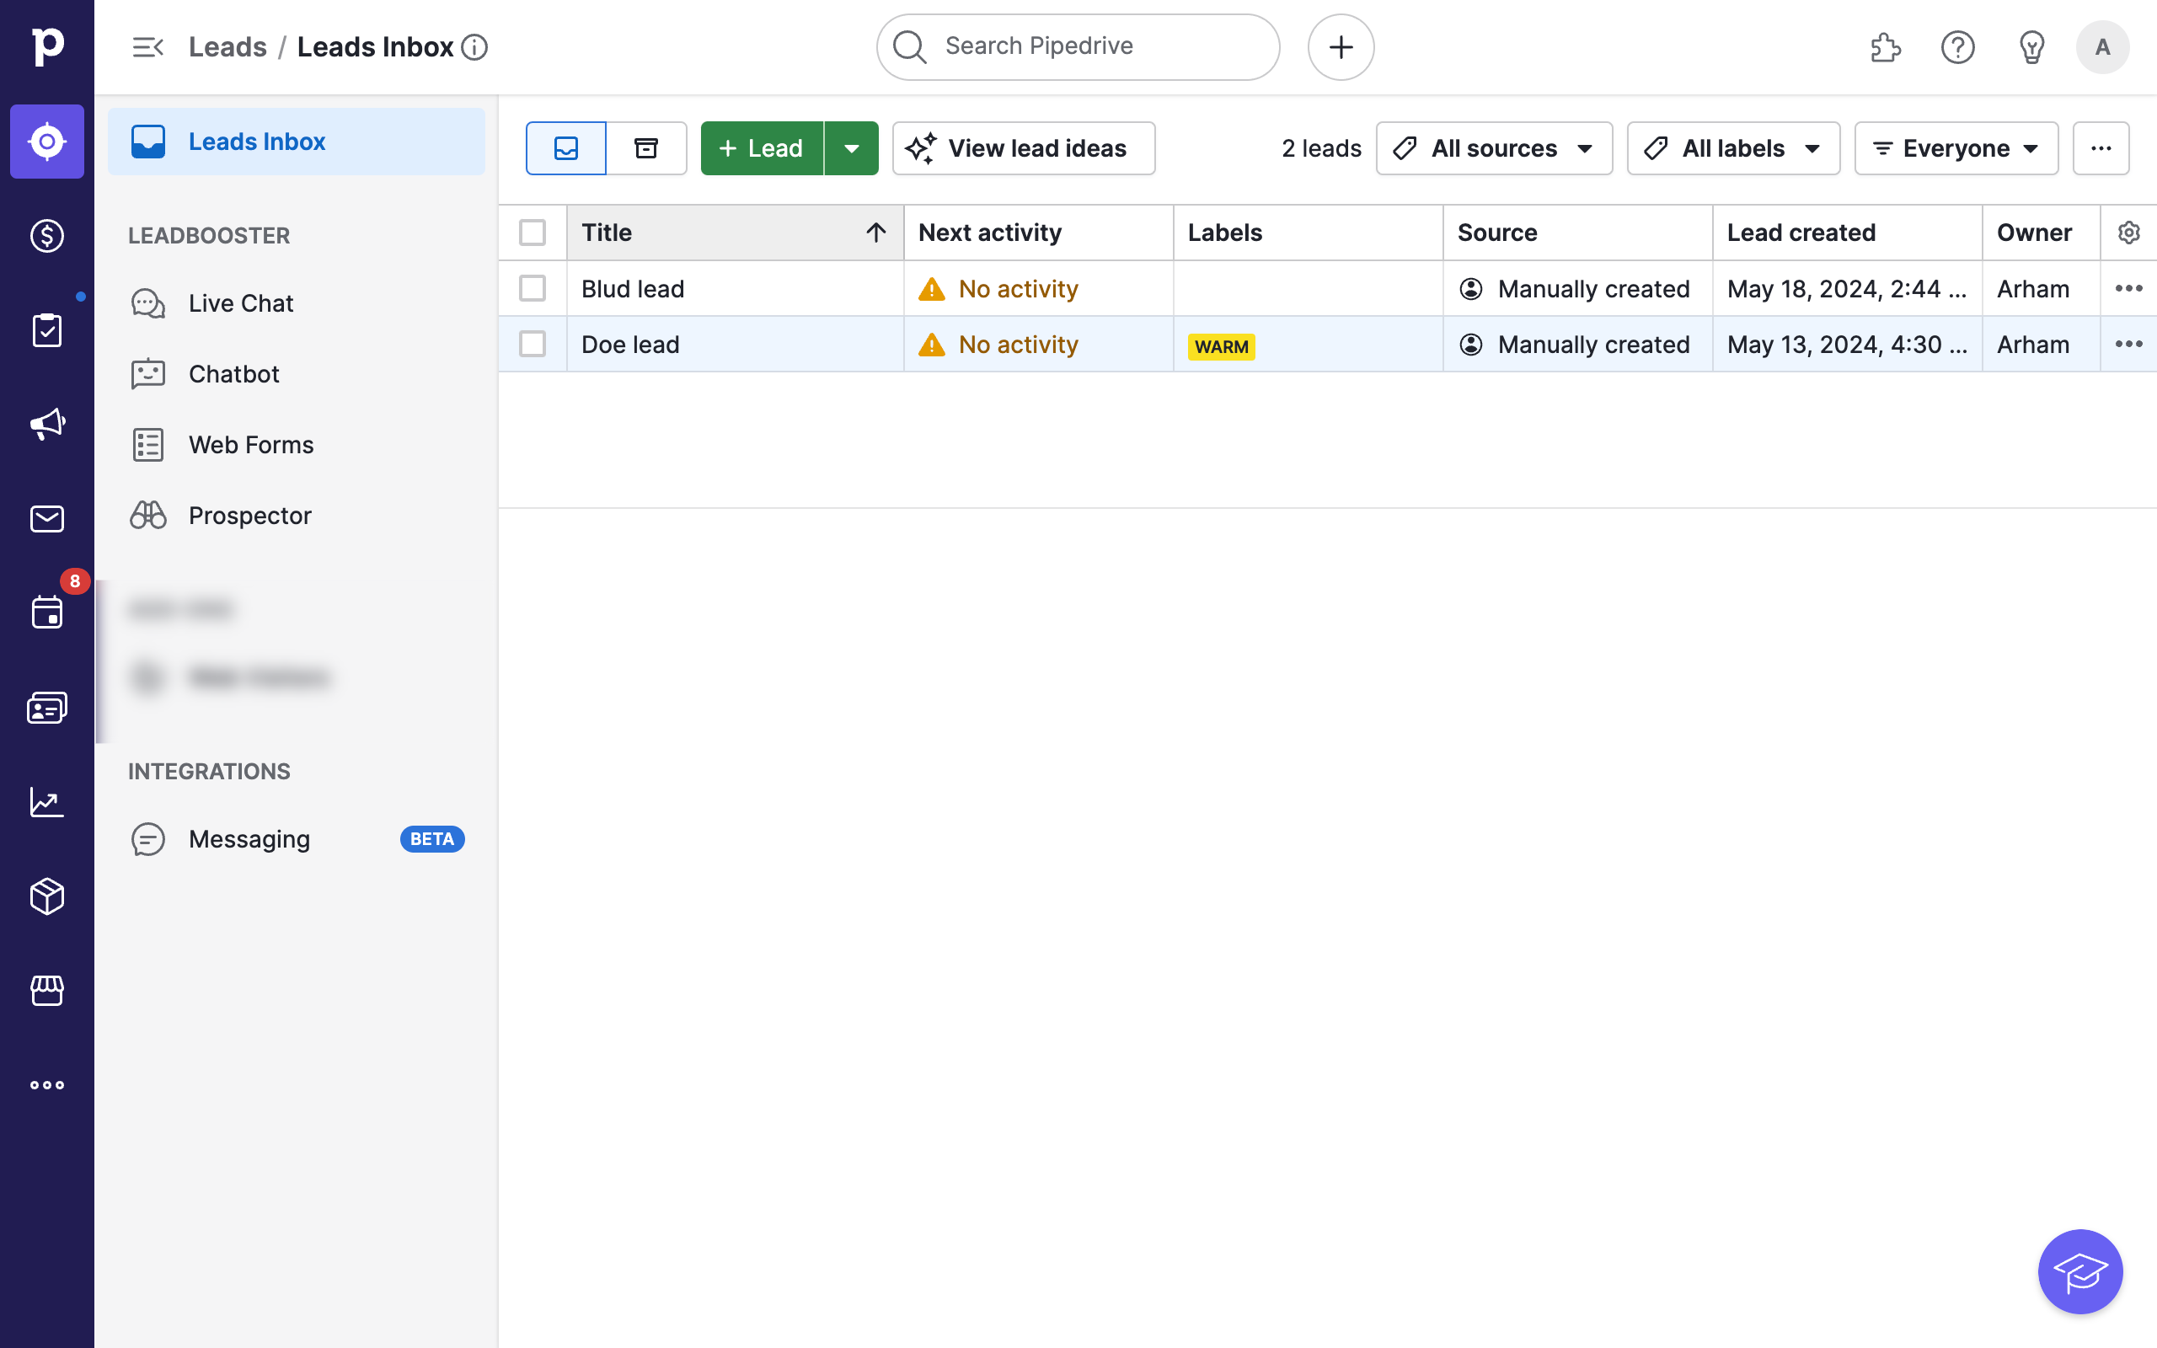Click the quick add plus button
2157x1348 pixels.
point(1341,47)
